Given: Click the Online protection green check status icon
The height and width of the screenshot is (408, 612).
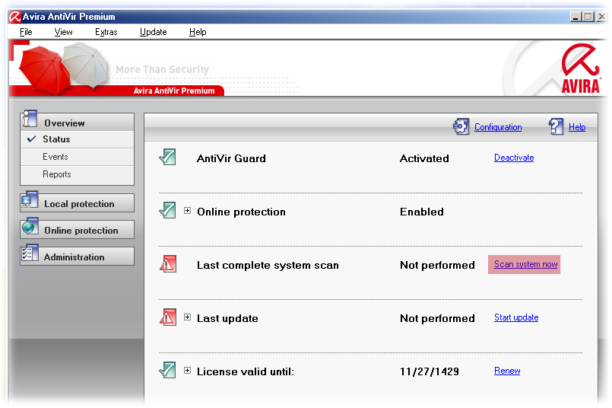Looking at the screenshot, I should pyautogui.click(x=168, y=210).
